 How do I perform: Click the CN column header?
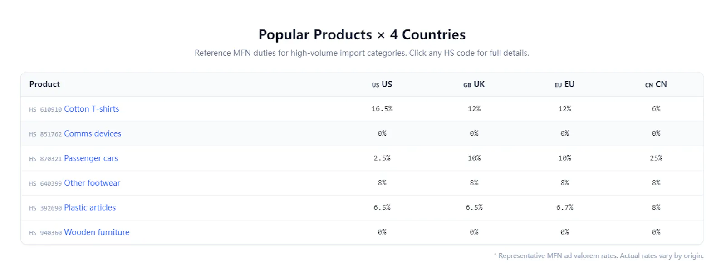click(x=656, y=84)
